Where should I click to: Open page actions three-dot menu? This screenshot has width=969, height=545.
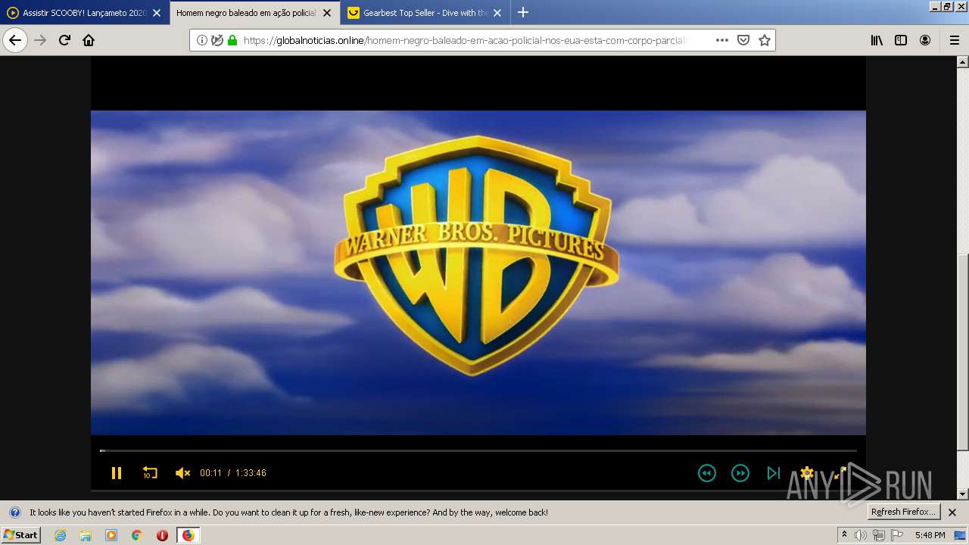(722, 40)
